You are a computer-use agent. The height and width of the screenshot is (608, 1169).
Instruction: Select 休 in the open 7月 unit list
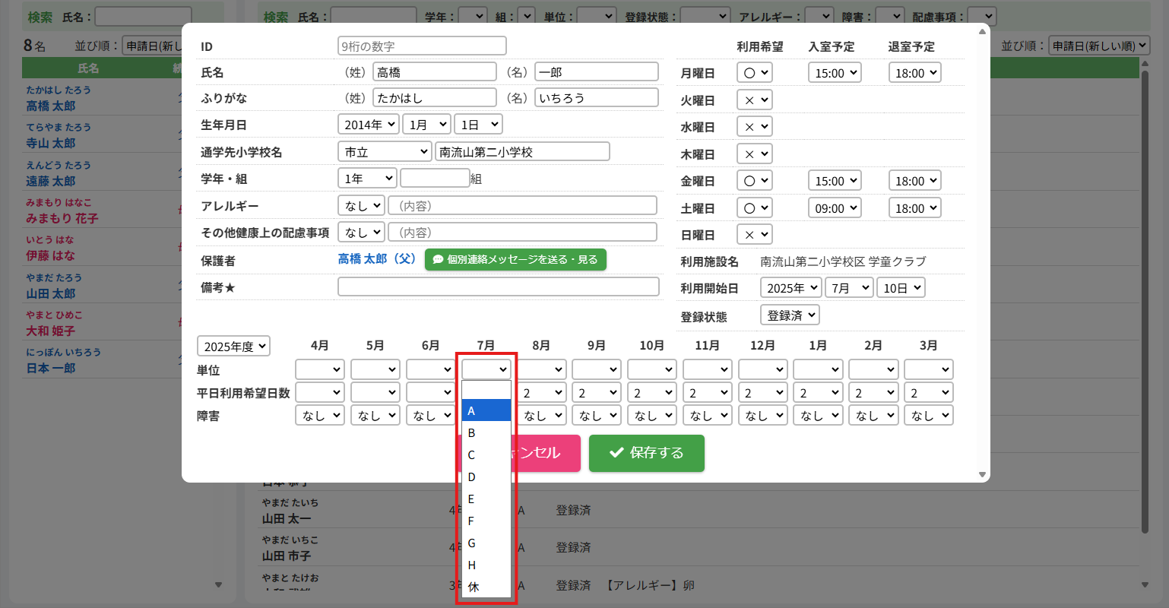[486, 587]
